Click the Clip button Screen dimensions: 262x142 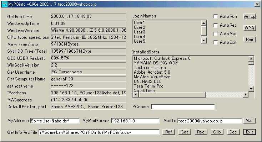pyautogui.click(x=217, y=132)
